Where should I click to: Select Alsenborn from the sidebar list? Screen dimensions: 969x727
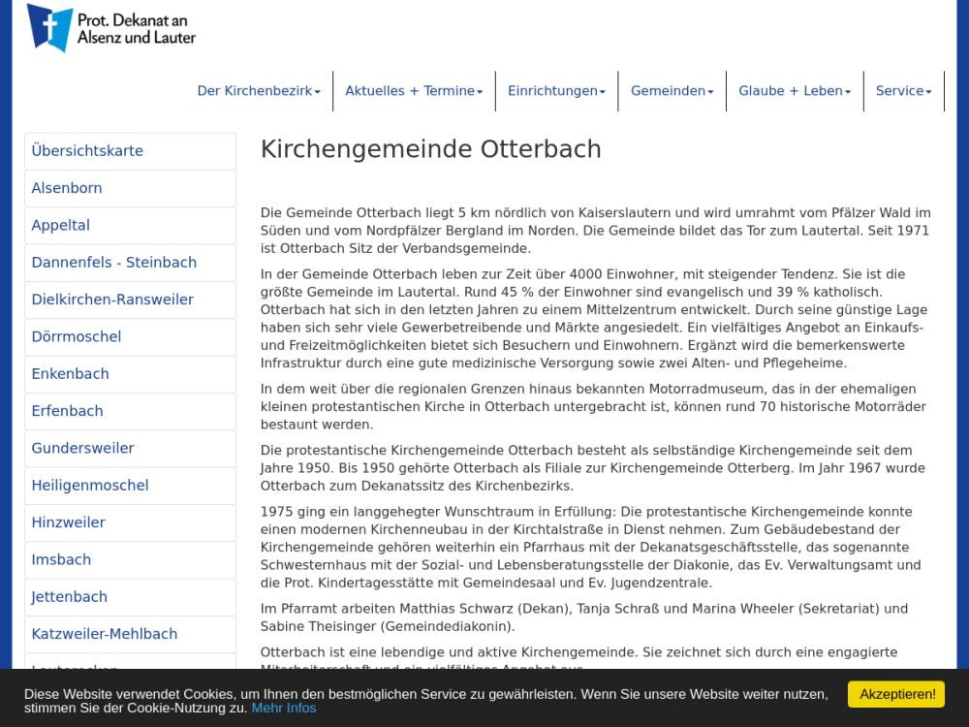(x=67, y=188)
